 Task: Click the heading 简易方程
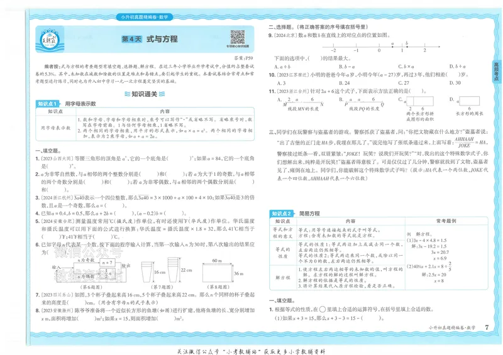click(x=309, y=213)
